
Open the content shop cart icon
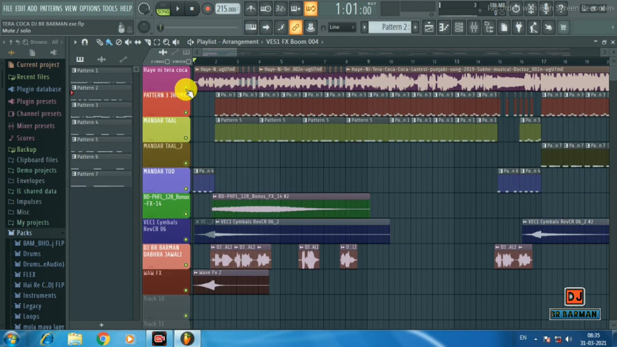pyautogui.click(x=563, y=27)
